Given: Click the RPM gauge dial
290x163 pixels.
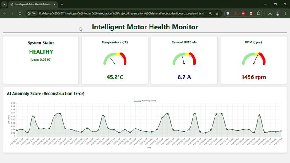Looking at the screenshot, I should click(x=254, y=59).
